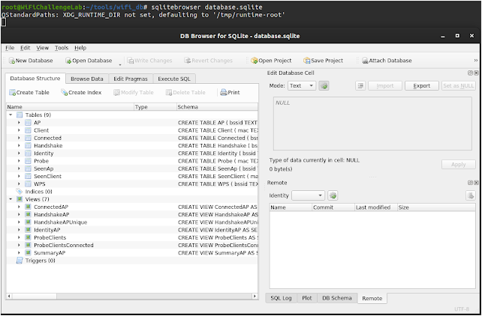Open the Tools menu
Image resolution: width=482 pixels, height=316 pixels.
coord(62,48)
